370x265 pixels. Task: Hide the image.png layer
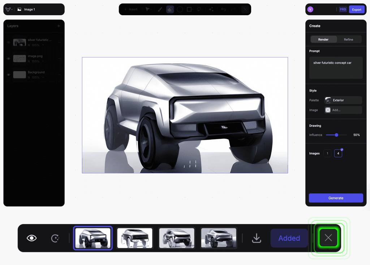8,59
